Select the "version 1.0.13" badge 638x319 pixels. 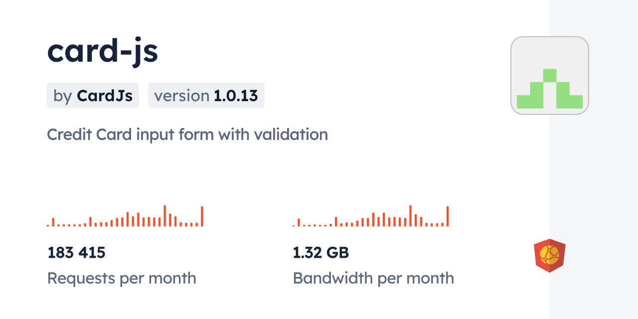(x=206, y=95)
